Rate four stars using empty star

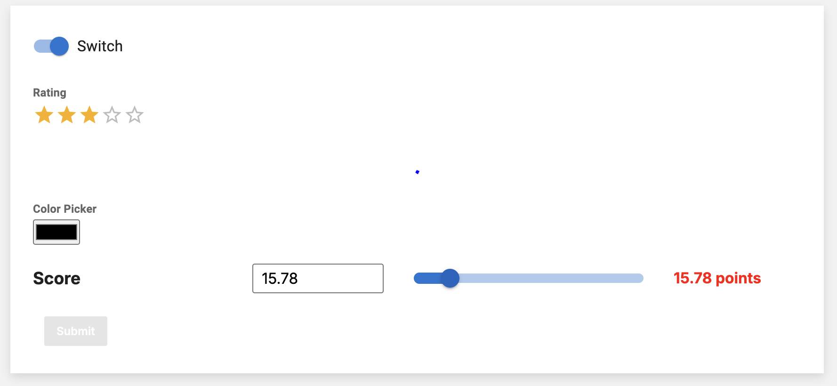tap(112, 115)
